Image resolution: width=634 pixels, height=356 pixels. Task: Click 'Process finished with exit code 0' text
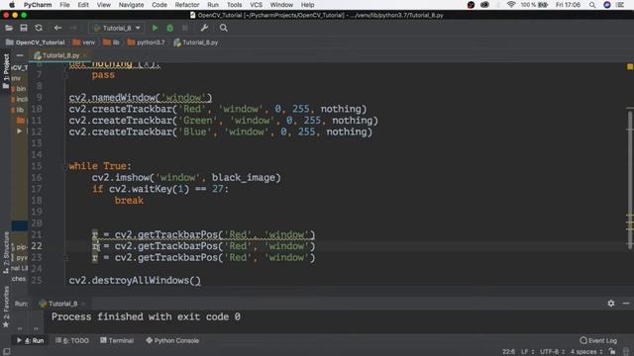[x=146, y=316]
